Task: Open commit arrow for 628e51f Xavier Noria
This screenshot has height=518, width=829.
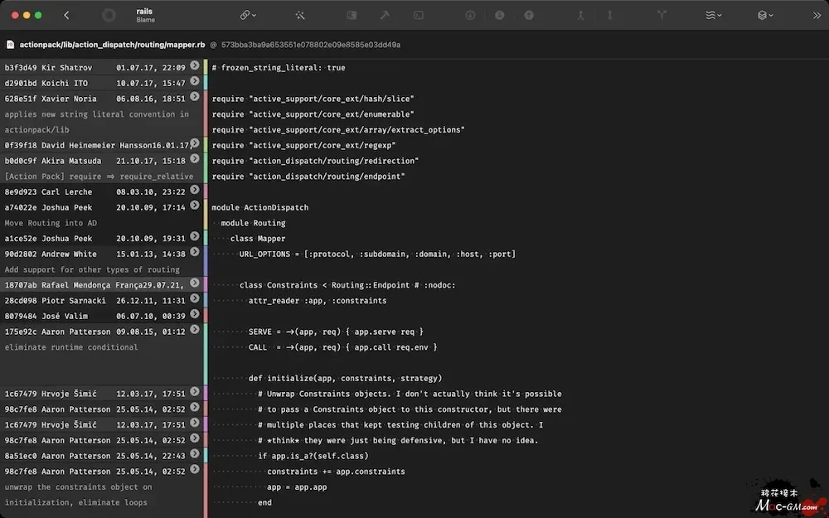Action: (195, 96)
